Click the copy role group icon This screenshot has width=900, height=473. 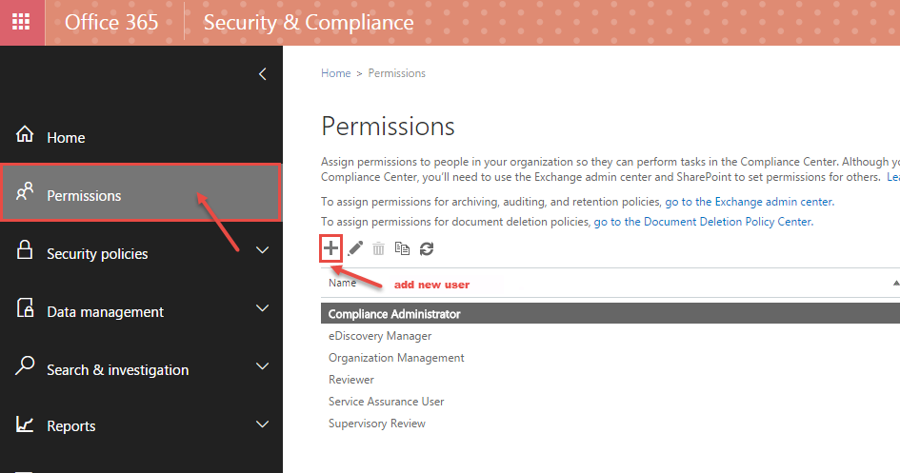402,248
